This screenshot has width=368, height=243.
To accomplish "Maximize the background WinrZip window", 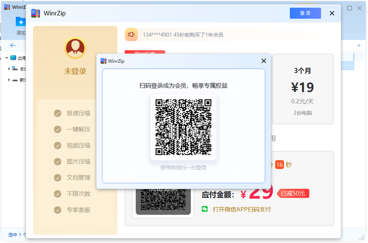I will click(350, 8).
